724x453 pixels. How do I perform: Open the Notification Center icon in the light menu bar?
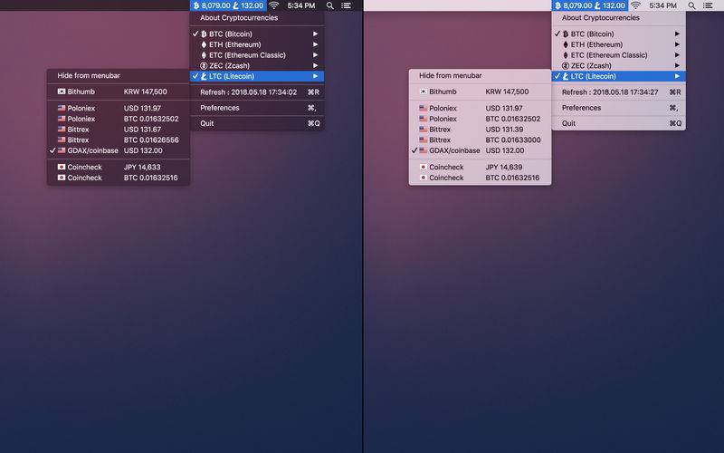(x=708, y=5)
